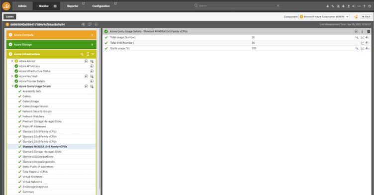Open the Configuration tab
This screenshot has height=195, width=374.
click(101, 6)
